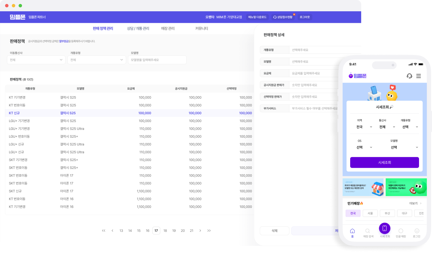Expand the 지역 dropdown showing 전국 on phone
This screenshot has width=432, height=253.
coord(364,127)
